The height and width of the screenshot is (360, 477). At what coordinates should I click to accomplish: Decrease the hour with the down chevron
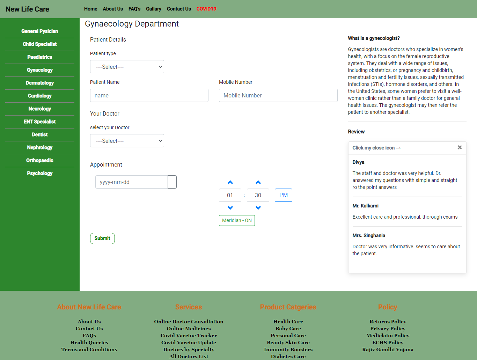click(230, 208)
